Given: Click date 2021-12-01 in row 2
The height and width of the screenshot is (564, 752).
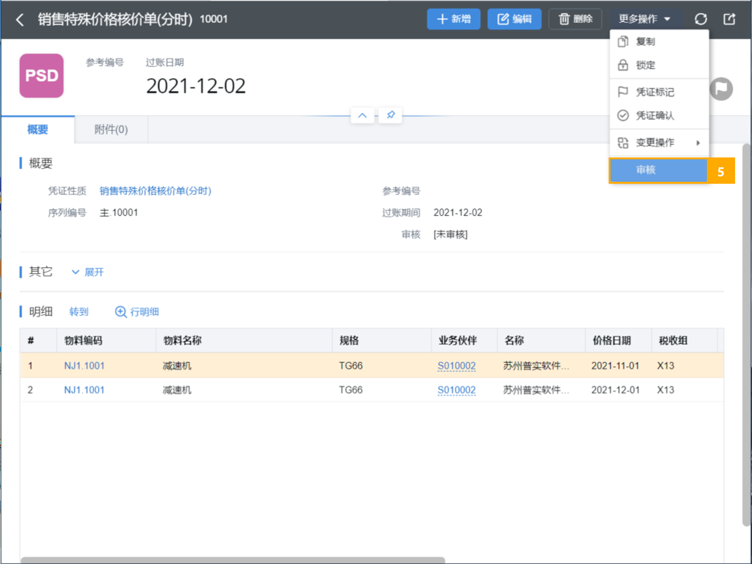Looking at the screenshot, I should pyautogui.click(x=615, y=390).
